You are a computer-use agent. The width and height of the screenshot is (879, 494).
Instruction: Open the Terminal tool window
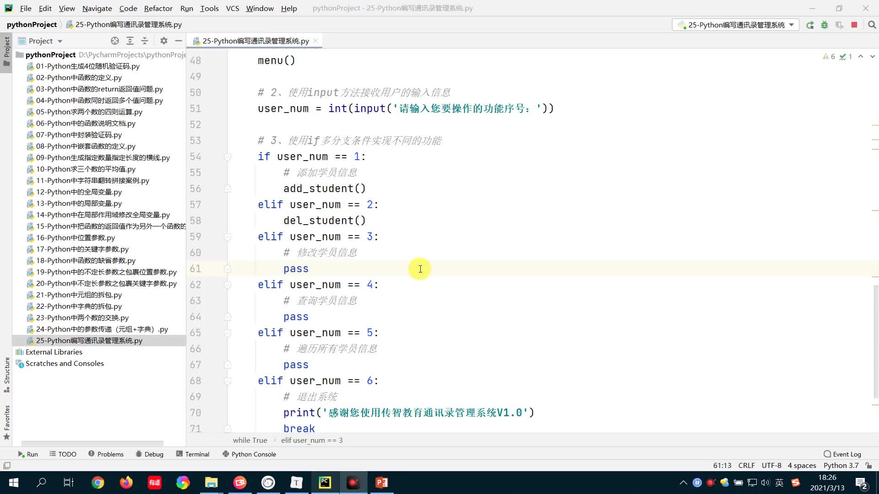point(193,454)
